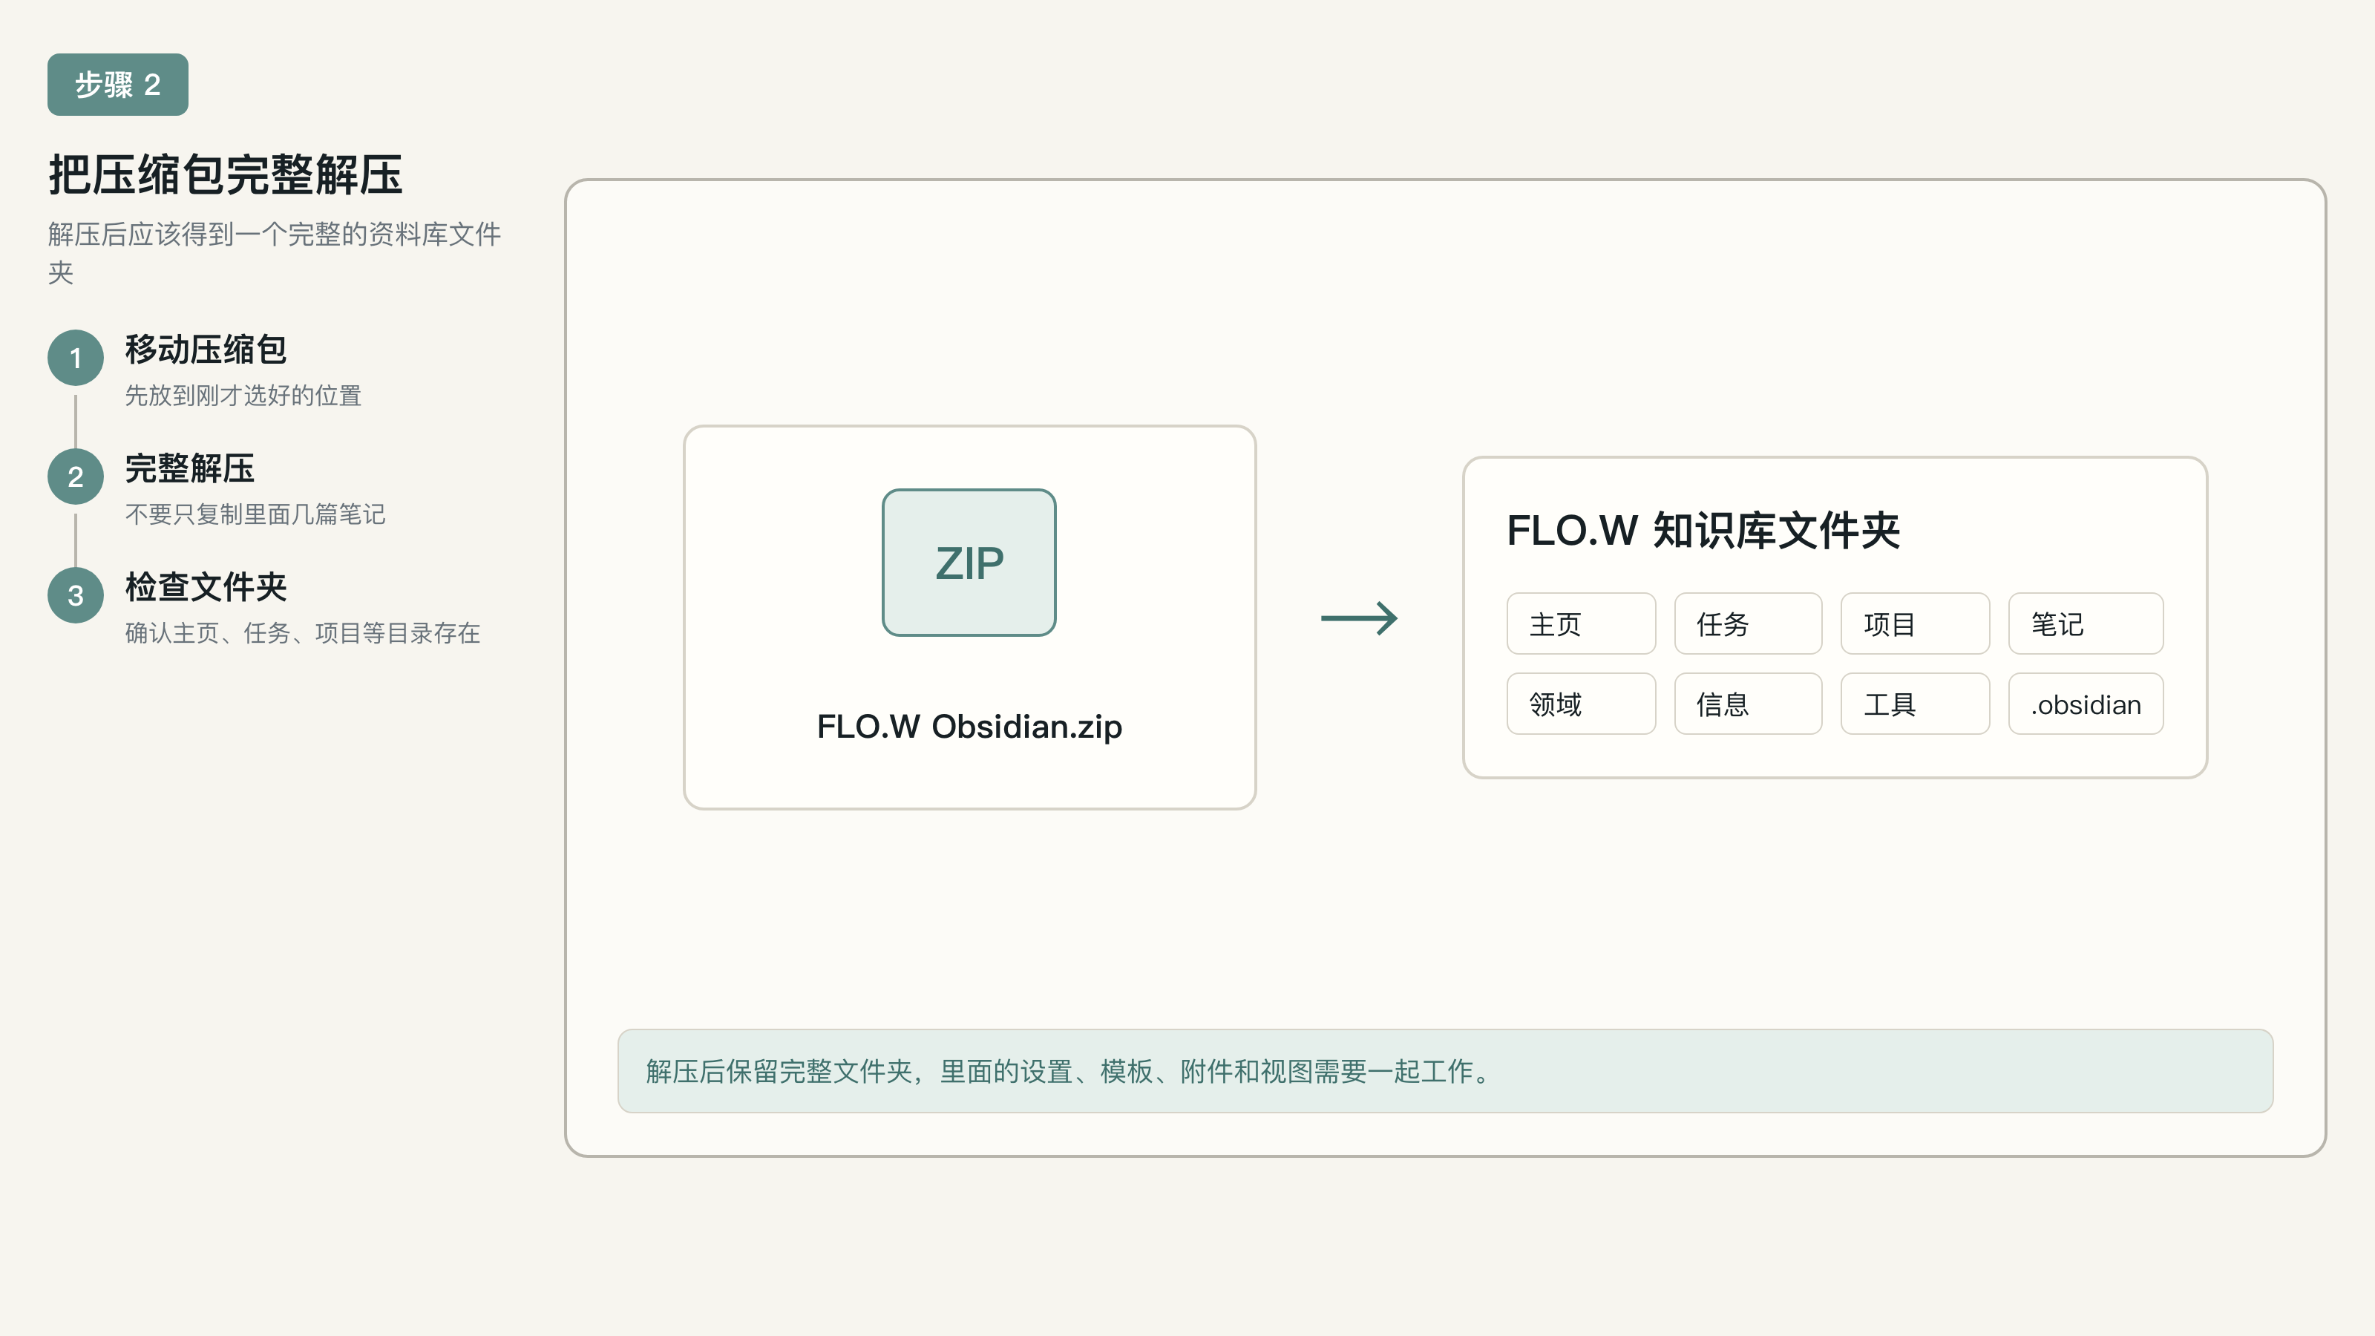Select the 主页 folder chip

[x=1581, y=624]
